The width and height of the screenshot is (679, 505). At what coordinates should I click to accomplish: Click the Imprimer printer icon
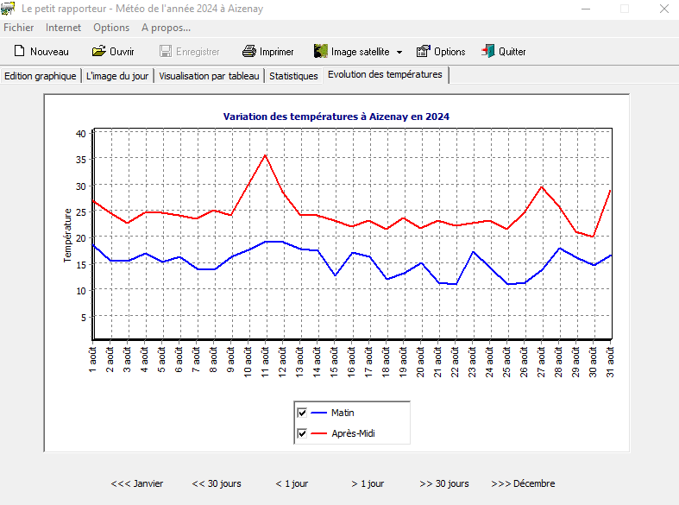(249, 52)
